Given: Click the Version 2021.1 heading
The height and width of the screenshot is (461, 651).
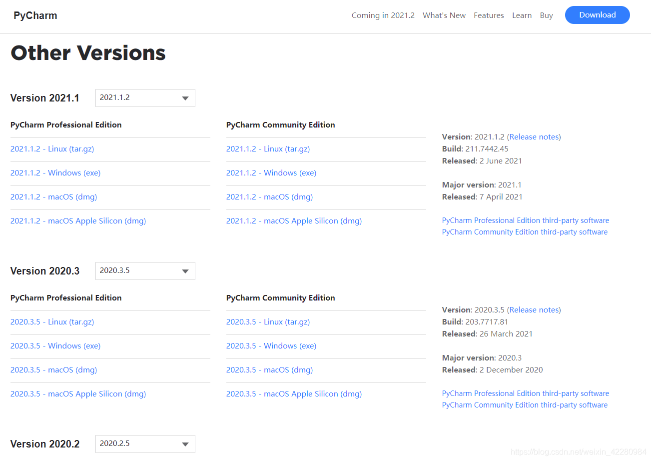Looking at the screenshot, I should [x=45, y=98].
